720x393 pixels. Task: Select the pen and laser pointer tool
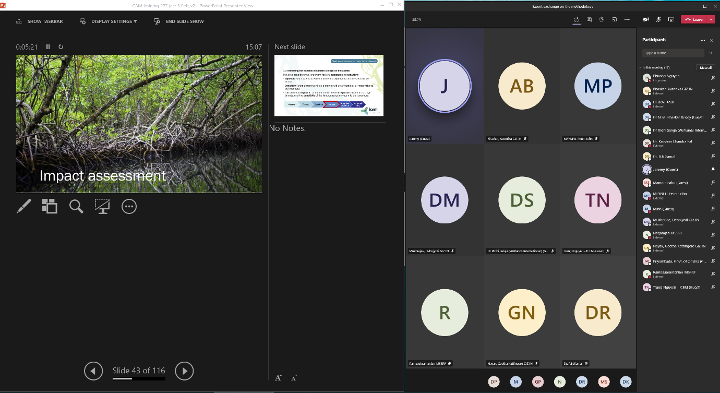tap(24, 207)
